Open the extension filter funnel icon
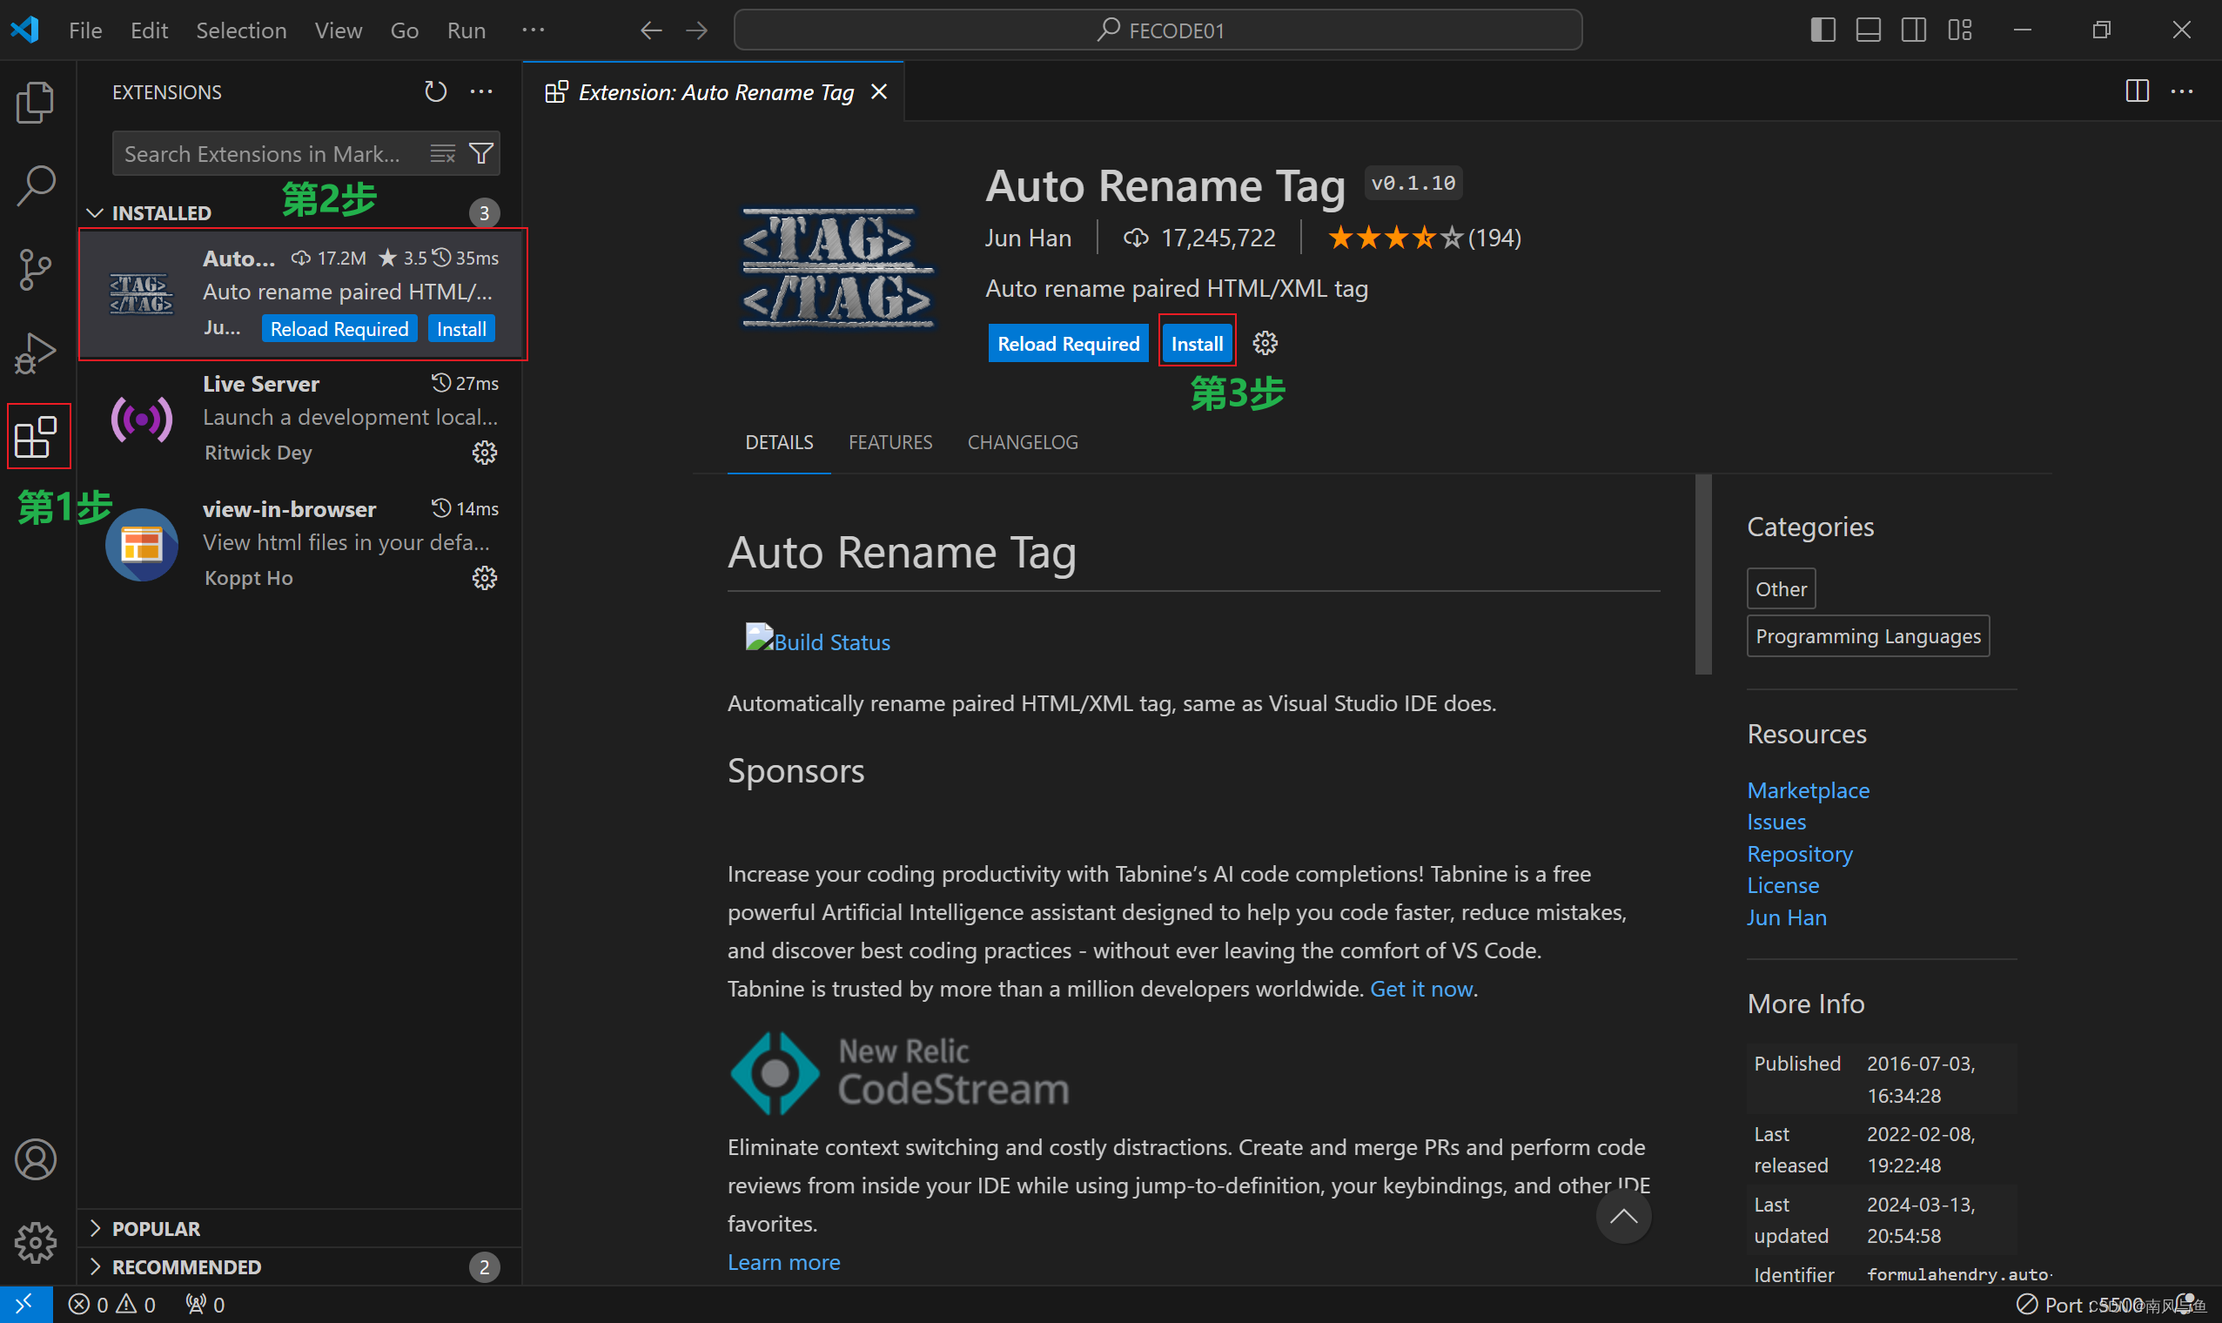2222x1323 pixels. pyautogui.click(x=481, y=153)
